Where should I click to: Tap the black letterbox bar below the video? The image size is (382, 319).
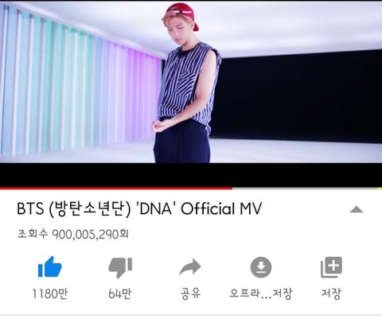(191, 175)
